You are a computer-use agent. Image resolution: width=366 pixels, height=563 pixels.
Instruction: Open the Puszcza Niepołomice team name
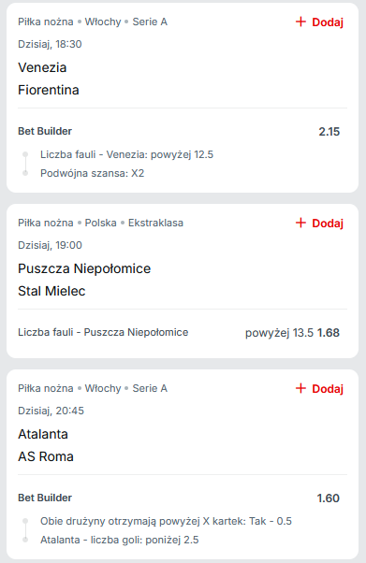(x=84, y=268)
